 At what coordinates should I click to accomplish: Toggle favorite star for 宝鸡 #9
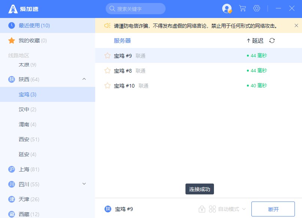click(x=108, y=55)
